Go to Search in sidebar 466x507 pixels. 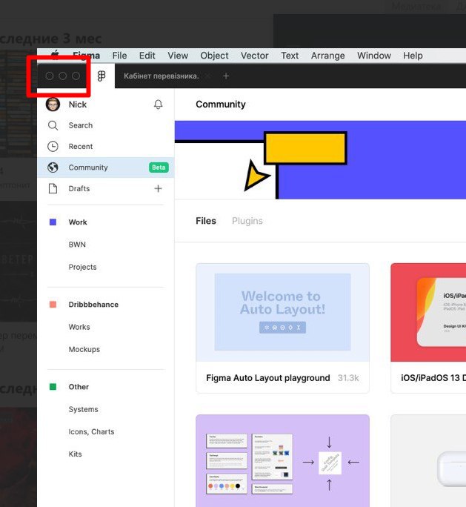point(81,125)
